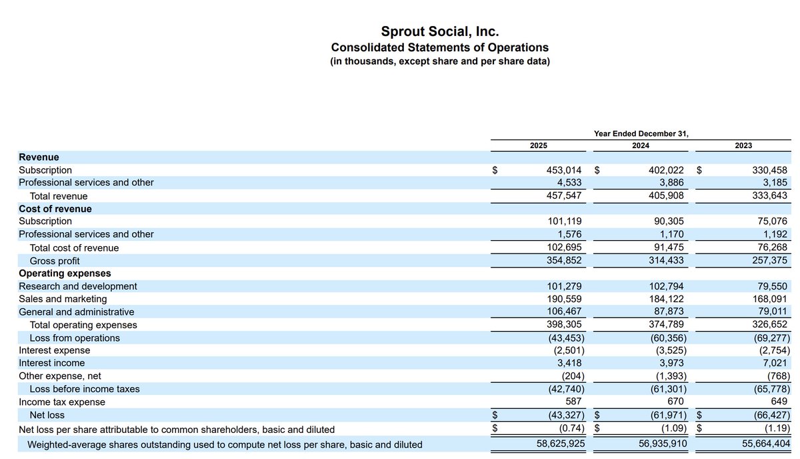This screenshot has width=800, height=459.
Task: Select research and development value 102,794
Action: click(665, 286)
